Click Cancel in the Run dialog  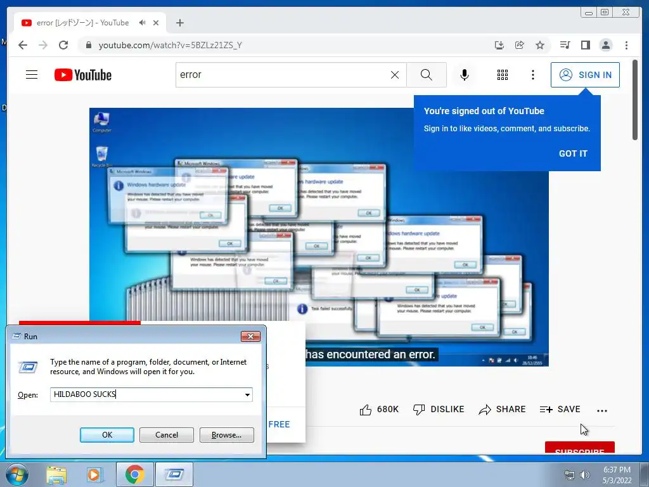click(x=167, y=435)
